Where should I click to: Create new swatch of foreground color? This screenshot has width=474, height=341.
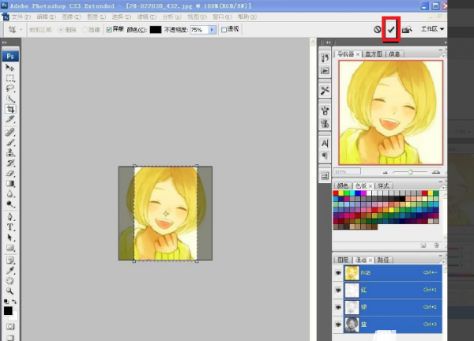(423, 245)
